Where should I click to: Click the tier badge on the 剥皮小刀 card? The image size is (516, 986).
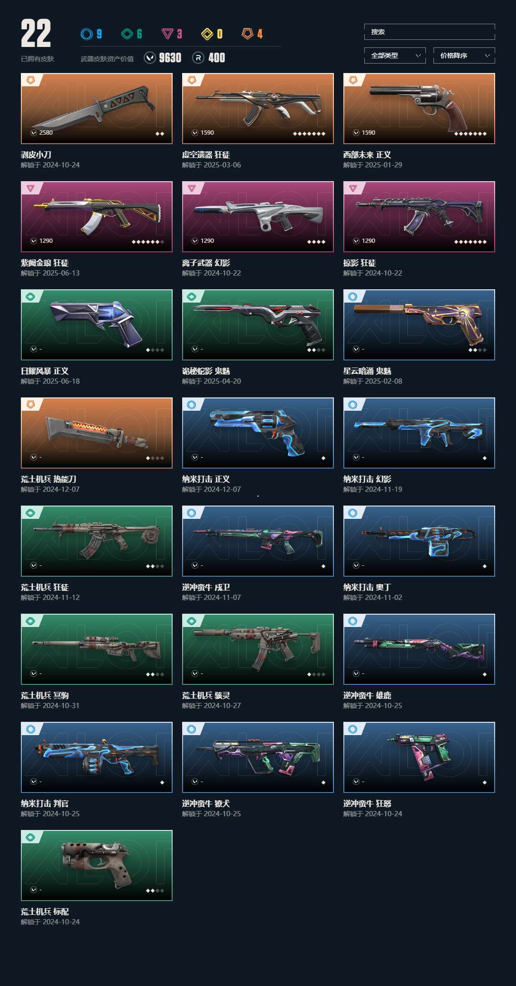(x=30, y=80)
